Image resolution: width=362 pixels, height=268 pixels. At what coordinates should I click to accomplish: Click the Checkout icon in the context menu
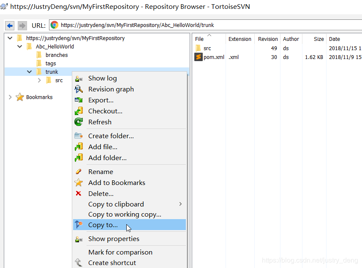pyautogui.click(x=79, y=111)
